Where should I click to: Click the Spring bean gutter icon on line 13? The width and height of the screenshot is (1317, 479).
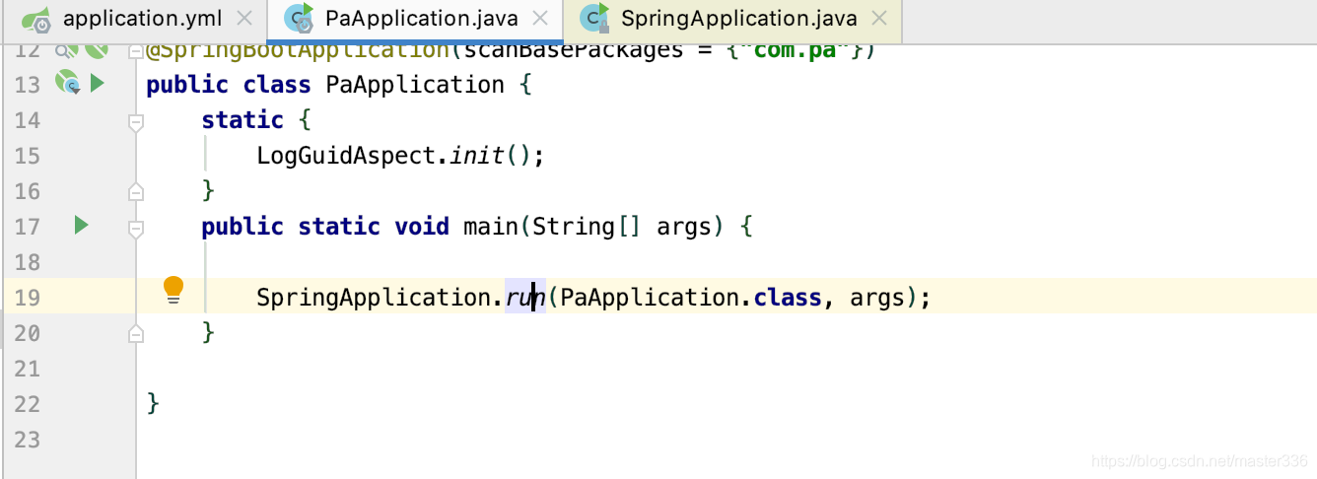[67, 84]
